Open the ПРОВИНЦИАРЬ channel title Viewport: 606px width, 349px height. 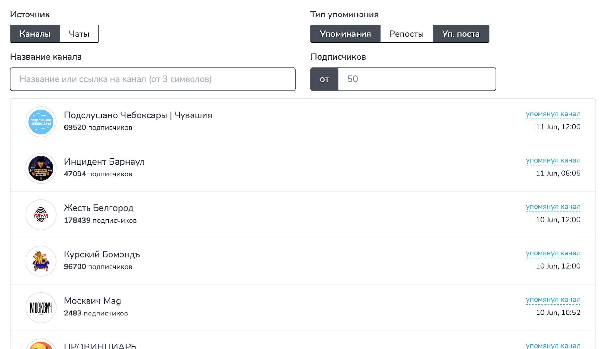coord(100,346)
